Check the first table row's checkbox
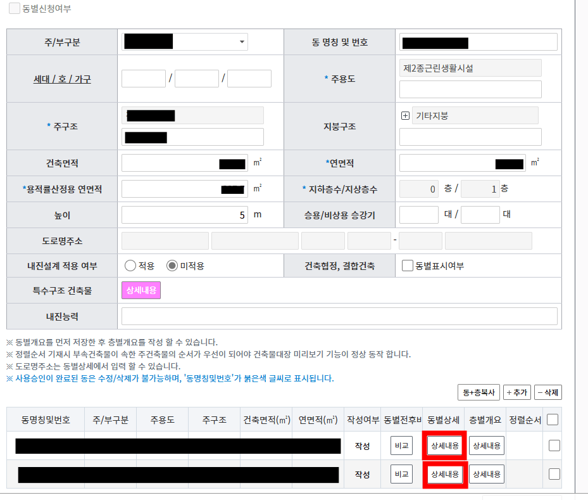This screenshot has width=588, height=500. (x=553, y=446)
